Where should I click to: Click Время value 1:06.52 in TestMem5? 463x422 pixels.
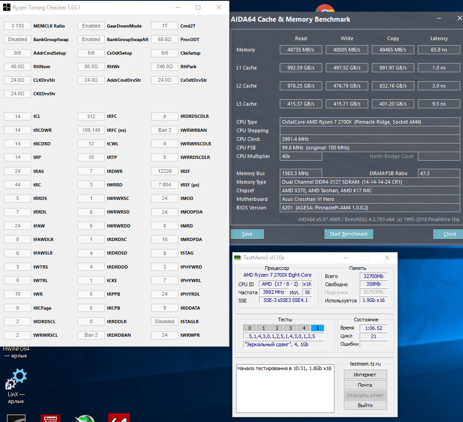coord(374,328)
